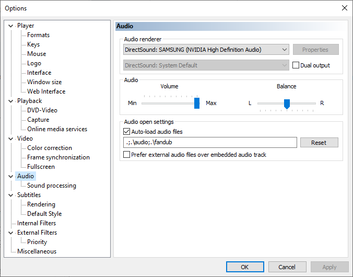Go to the Miscellaneous settings page
The height and width of the screenshot is (277, 353).
point(37,251)
